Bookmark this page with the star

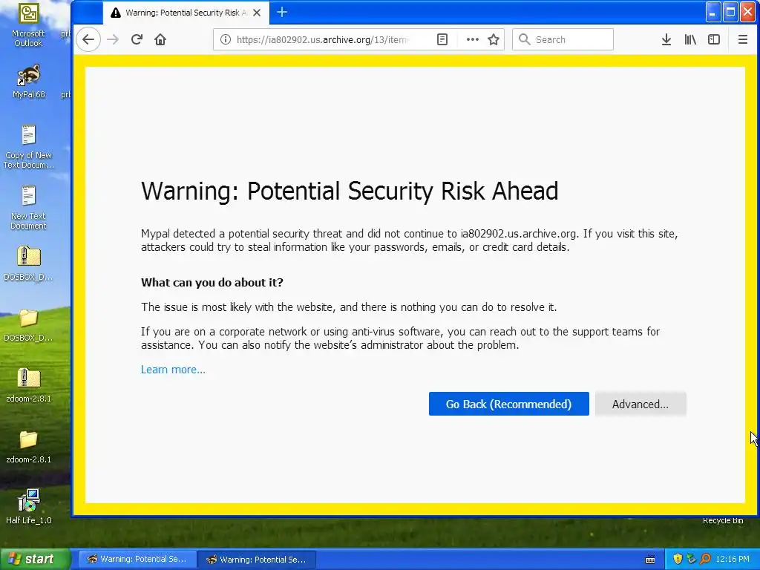pos(494,39)
